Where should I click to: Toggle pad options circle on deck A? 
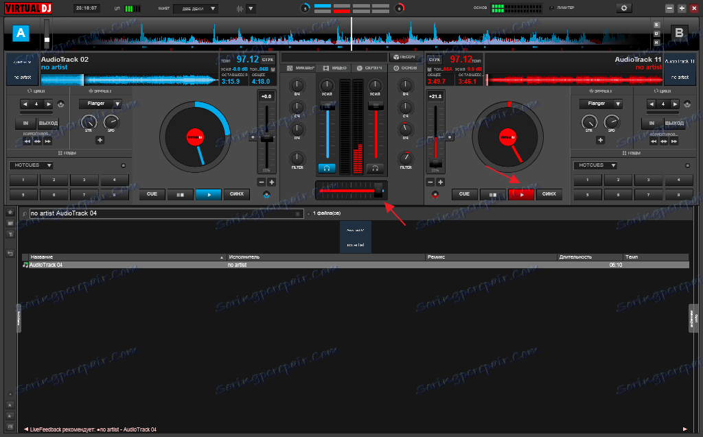124,165
